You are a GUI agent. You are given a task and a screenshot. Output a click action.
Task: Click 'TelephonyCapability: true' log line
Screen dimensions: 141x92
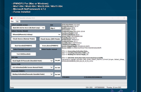pyautogui.click(x=71, y=45)
